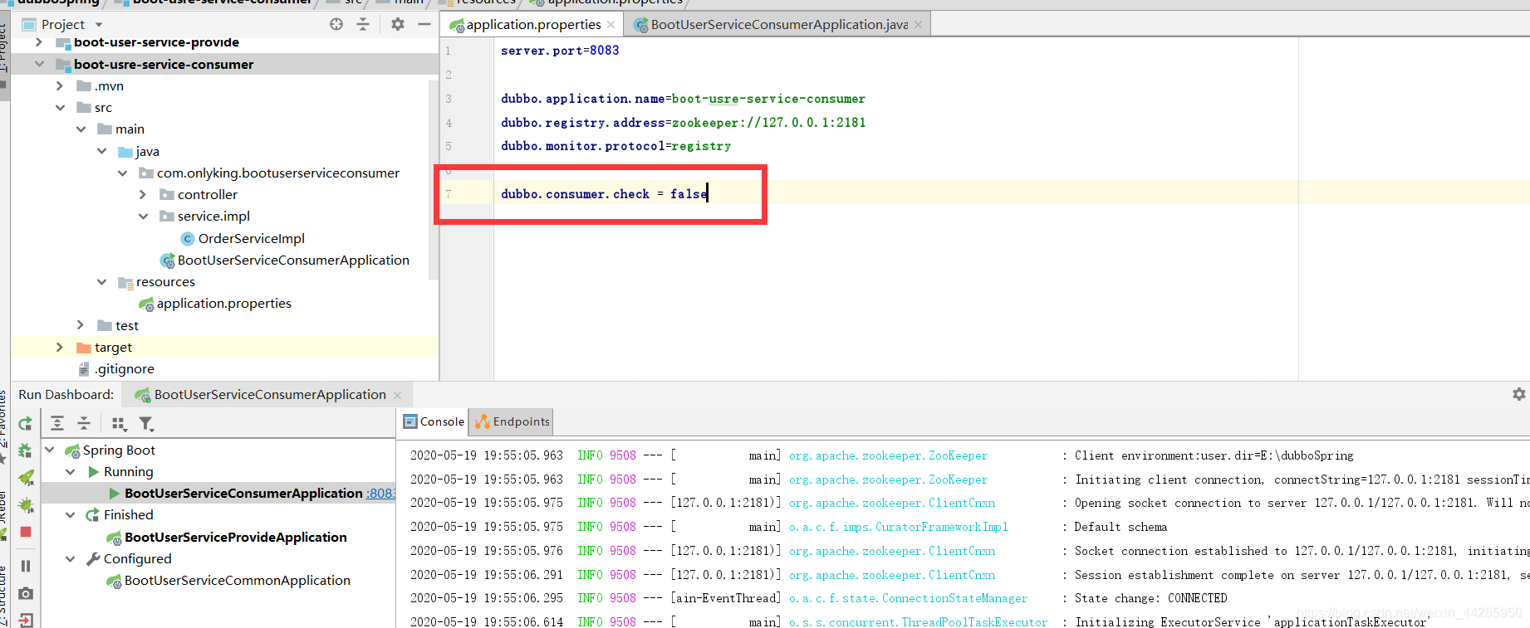Open Project panel settings gear
The height and width of the screenshot is (628, 1530).
[x=398, y=24]
